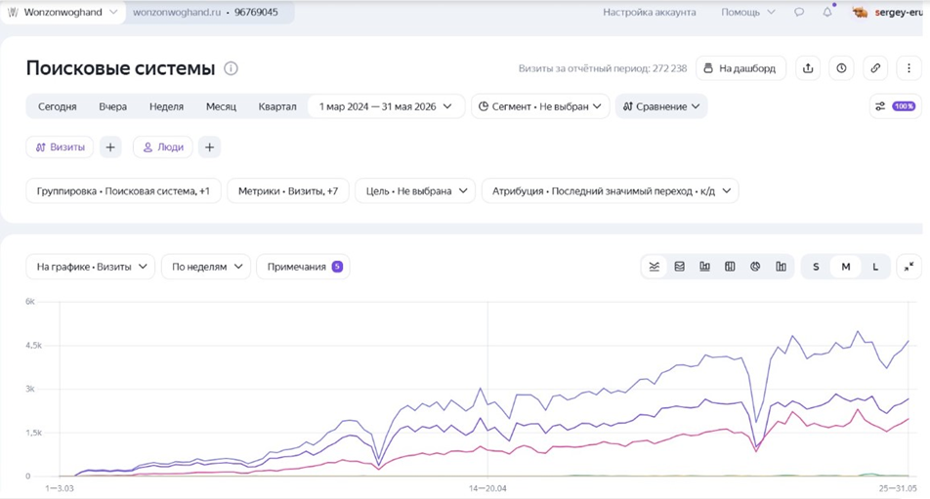Select the Квартал period tab
The width and height of the screenshot is (930, 499).
pos(277,106)
